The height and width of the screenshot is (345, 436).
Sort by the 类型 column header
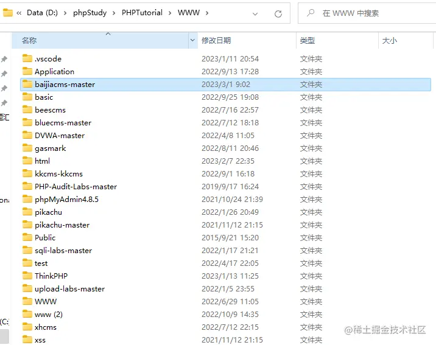(x=337, y=41)
